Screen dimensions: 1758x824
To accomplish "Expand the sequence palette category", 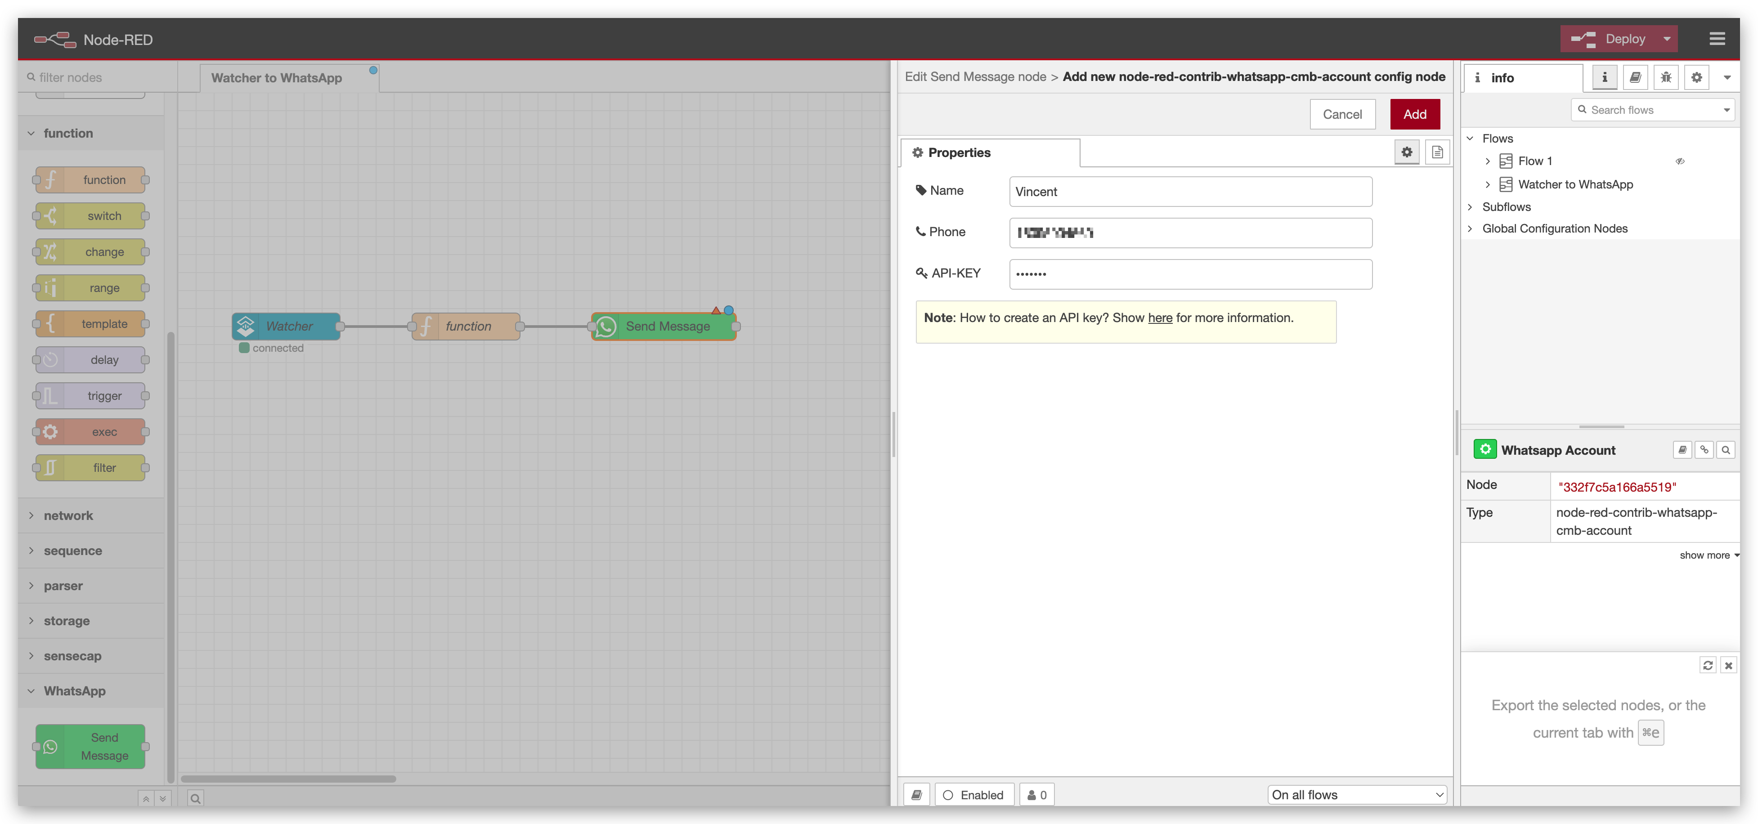I will 91,551.
